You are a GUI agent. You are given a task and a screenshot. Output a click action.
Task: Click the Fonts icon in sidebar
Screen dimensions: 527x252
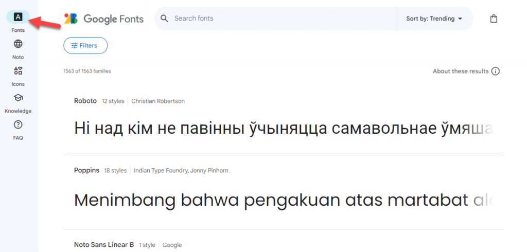click(x=18, y=17)
